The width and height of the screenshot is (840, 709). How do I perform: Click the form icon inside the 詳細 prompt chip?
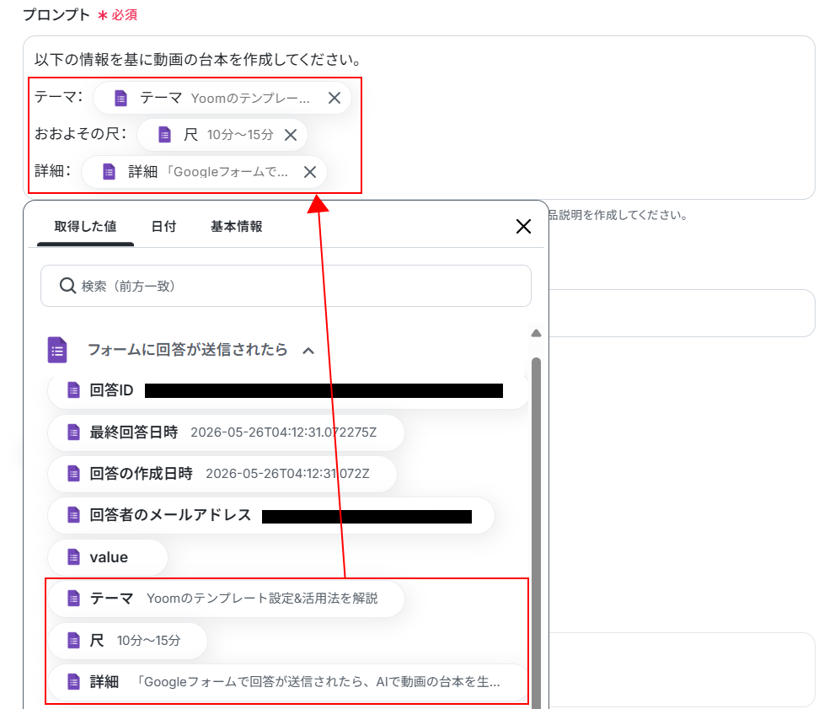(x=109, y=171)
